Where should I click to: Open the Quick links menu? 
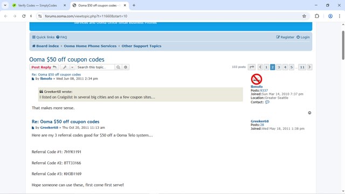click(x=43, y=37)
